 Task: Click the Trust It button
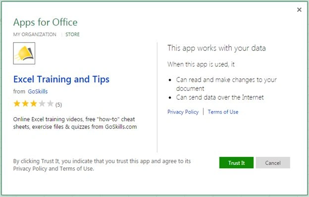[236, 163]
